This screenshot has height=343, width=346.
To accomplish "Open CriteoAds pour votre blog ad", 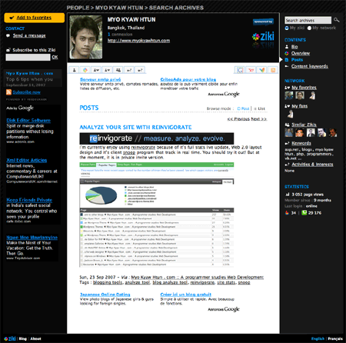I will pos(188,79).
